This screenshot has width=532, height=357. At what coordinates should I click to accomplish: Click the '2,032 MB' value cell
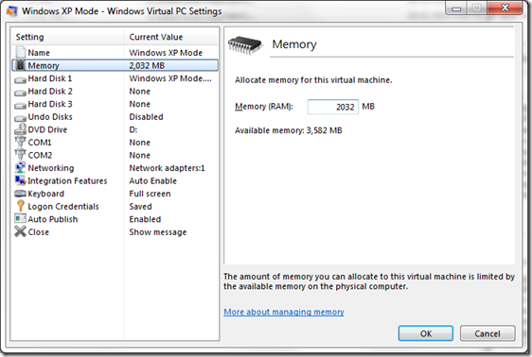(x=147, y=66)
